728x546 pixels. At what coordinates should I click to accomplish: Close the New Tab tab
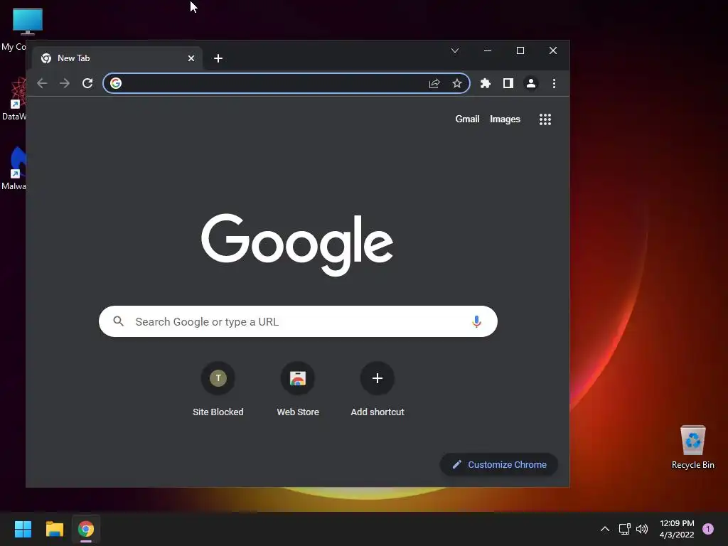[191, 58]
